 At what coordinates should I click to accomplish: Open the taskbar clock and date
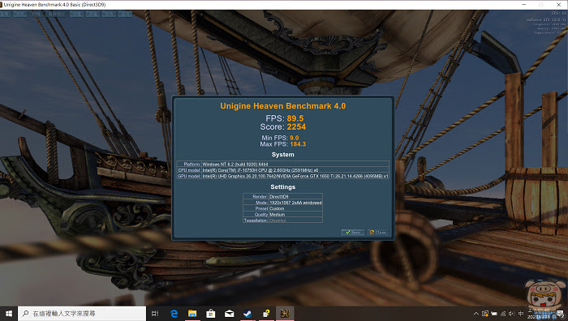[x=540, y=314]
